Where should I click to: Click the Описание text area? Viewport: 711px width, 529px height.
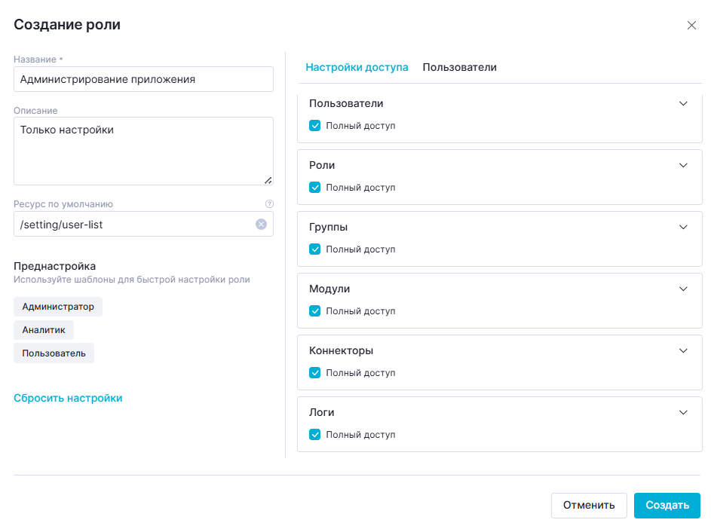point(143,151)
